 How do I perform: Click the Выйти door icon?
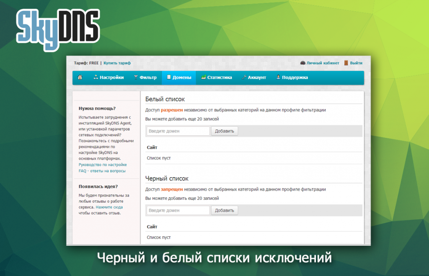[346, 63]
